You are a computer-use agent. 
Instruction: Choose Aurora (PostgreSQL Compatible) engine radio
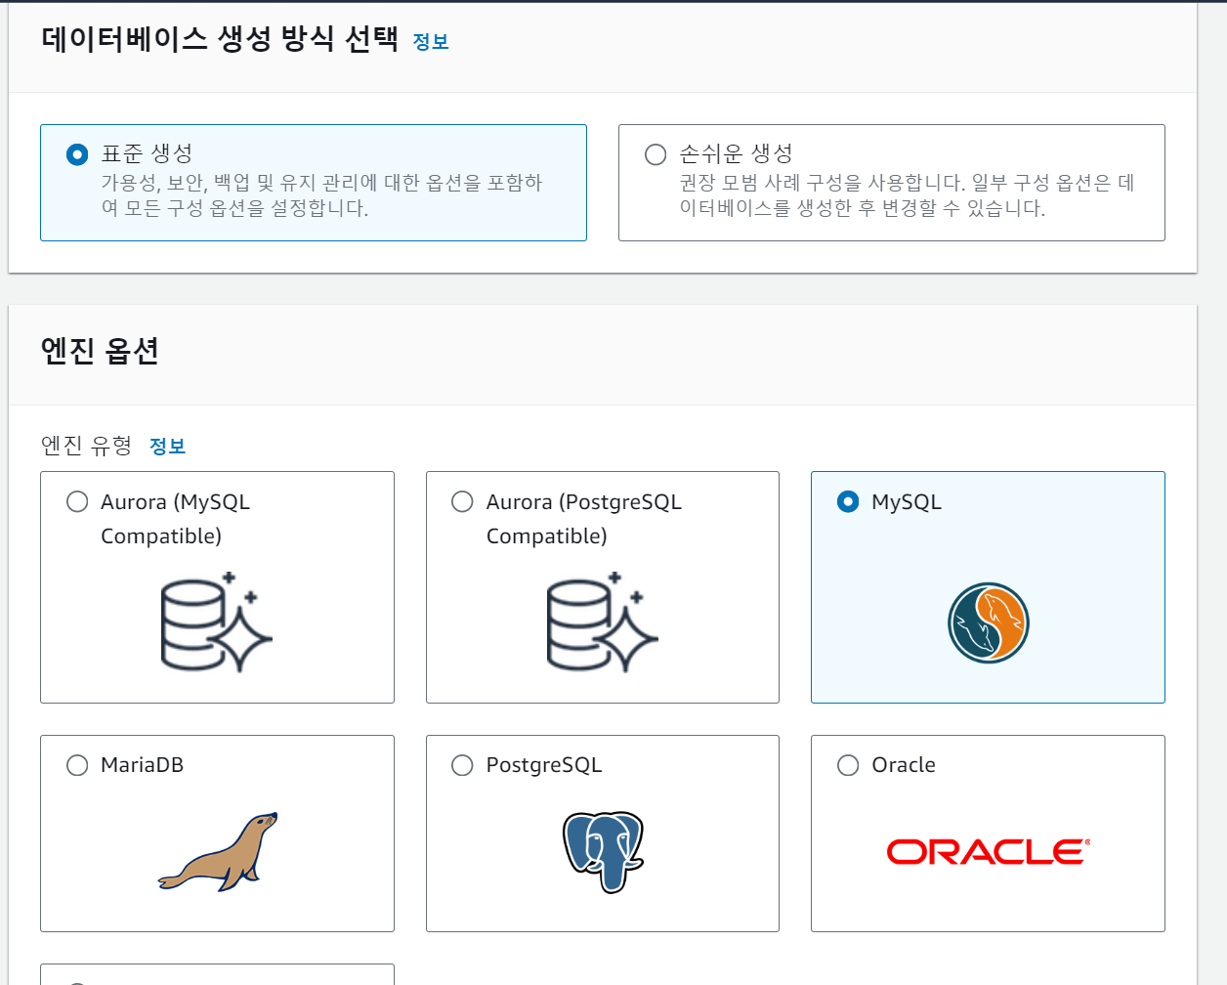462,501
